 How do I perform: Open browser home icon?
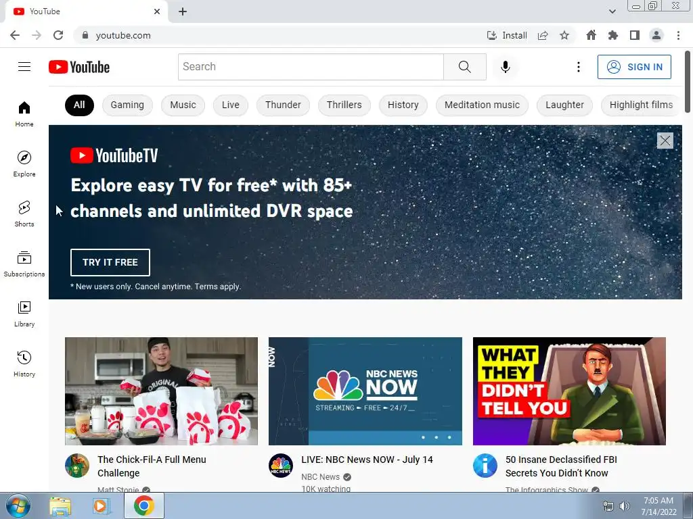[x=591, y=35]
